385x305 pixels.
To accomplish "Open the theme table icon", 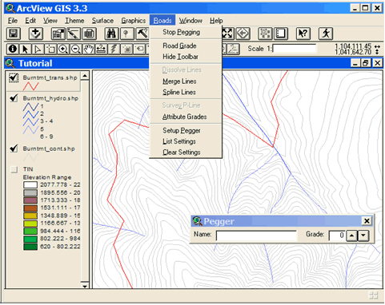I will coord(89,34).
